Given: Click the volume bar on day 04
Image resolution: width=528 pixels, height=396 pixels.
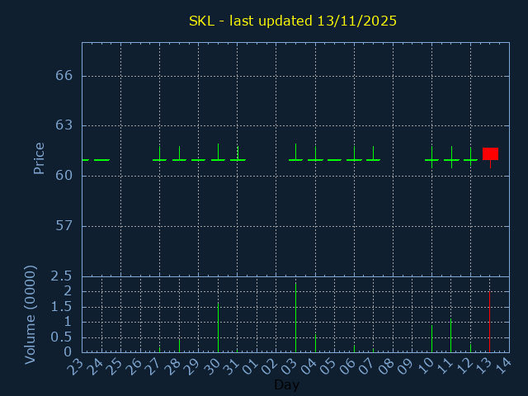Looking at the screenshot, I should pos(315,342).
